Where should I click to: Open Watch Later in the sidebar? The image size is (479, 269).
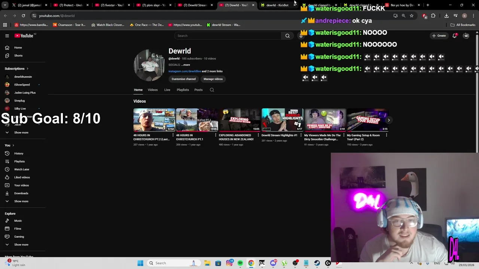point(22,169)
